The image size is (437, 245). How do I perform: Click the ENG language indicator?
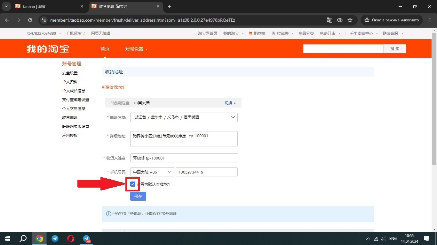[393, 239]
